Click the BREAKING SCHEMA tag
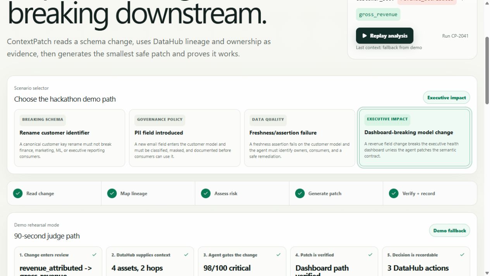490x276 pixels. pos(43,120)
